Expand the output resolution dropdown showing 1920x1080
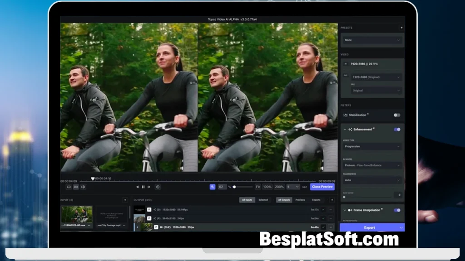 [x=376, y=77]
